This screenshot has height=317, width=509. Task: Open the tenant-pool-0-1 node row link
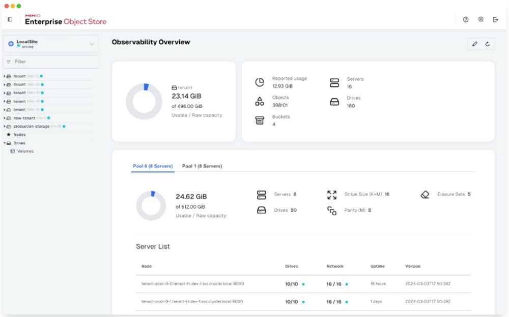pyautogui.click(x=192, y=301)
